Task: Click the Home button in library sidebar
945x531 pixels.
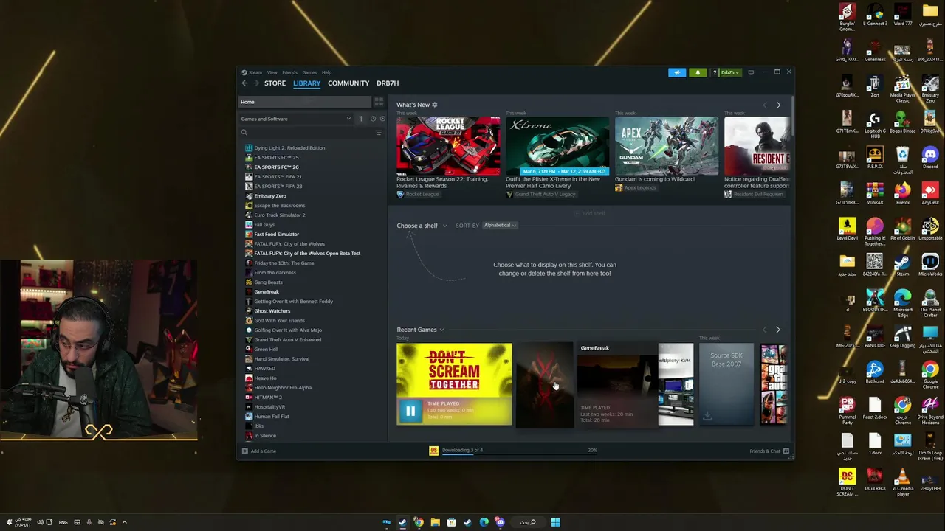Action: tap(304, 102)
